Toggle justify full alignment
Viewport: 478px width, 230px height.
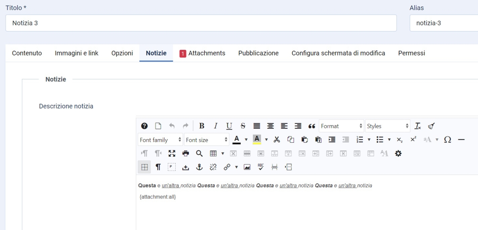[257, 126]
